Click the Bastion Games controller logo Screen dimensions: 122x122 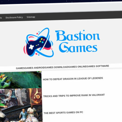pyautogui.click(x=39, y=43)
